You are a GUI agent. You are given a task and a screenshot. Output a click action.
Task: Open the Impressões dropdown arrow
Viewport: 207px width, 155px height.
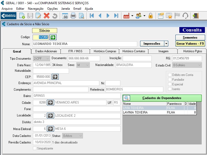166,44
